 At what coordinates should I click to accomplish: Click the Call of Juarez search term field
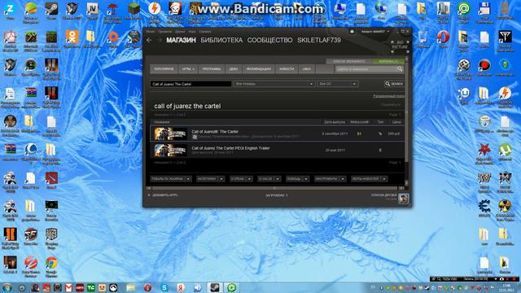pos(190,84)
